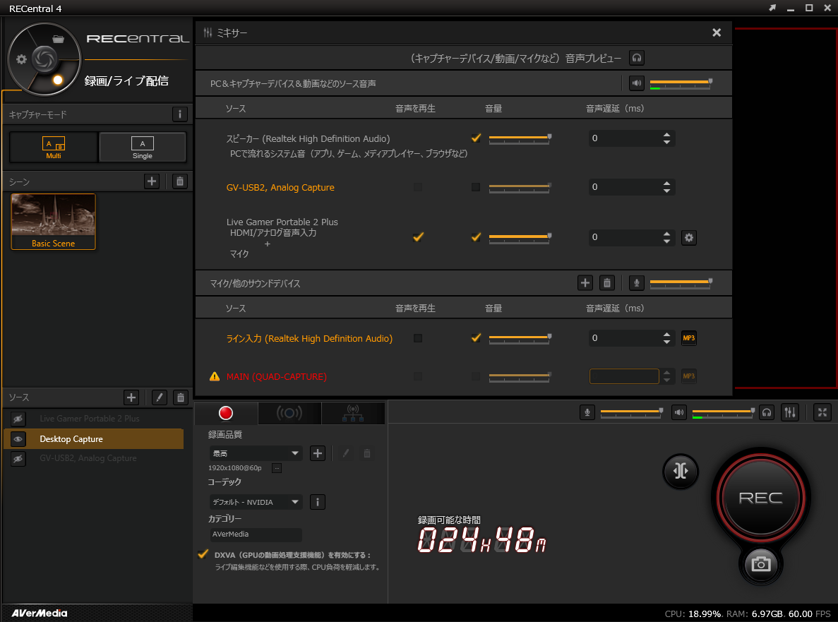Open codec dropdown デフォルト - NVIDIA
This screenshot has height=622, width=838.
point(256,502)
